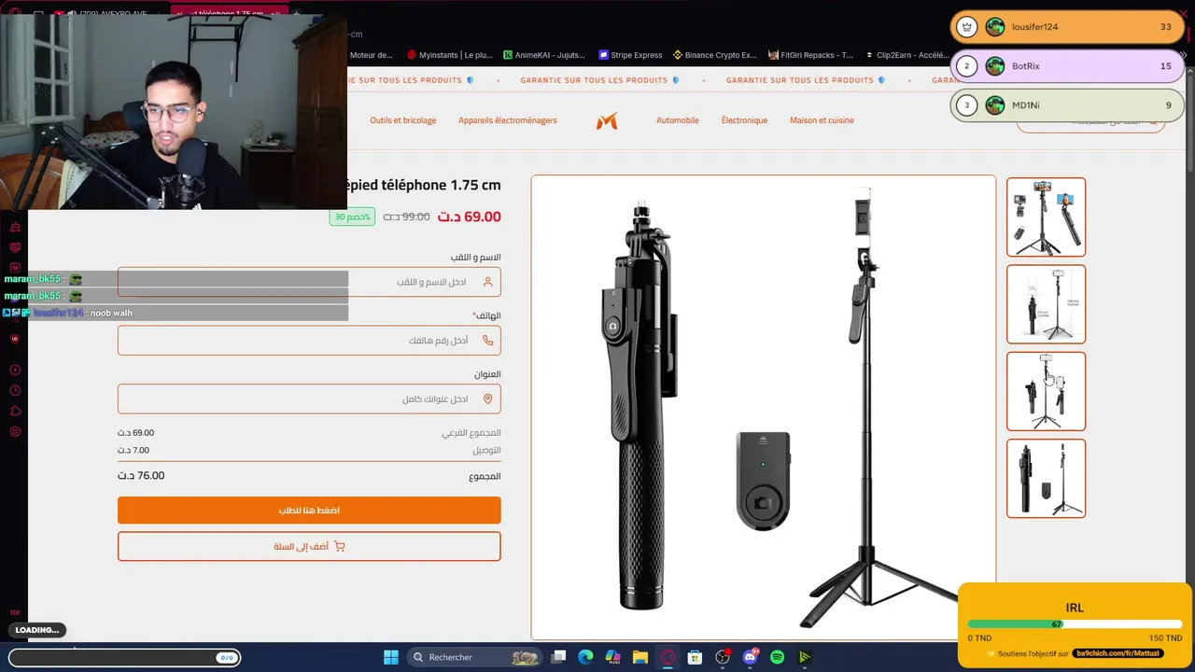Focus the full name input field
The width and height of the screenshot is (1195, 672).
point(309,282)
